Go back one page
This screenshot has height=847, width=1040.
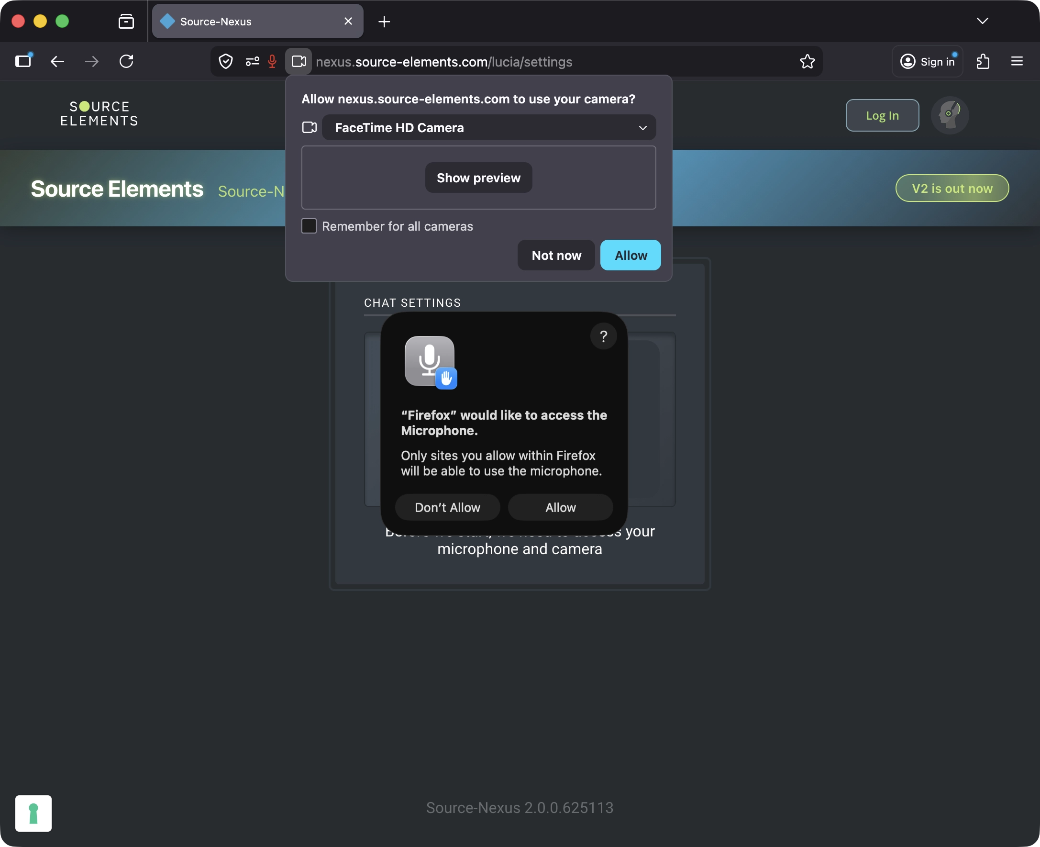tap(57, 61)
